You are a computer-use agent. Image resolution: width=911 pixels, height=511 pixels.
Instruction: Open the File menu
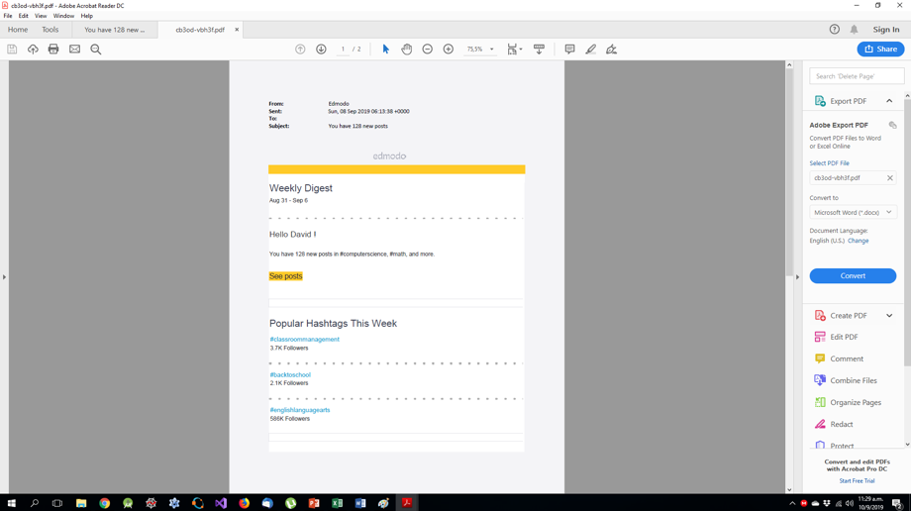(8, 16)
